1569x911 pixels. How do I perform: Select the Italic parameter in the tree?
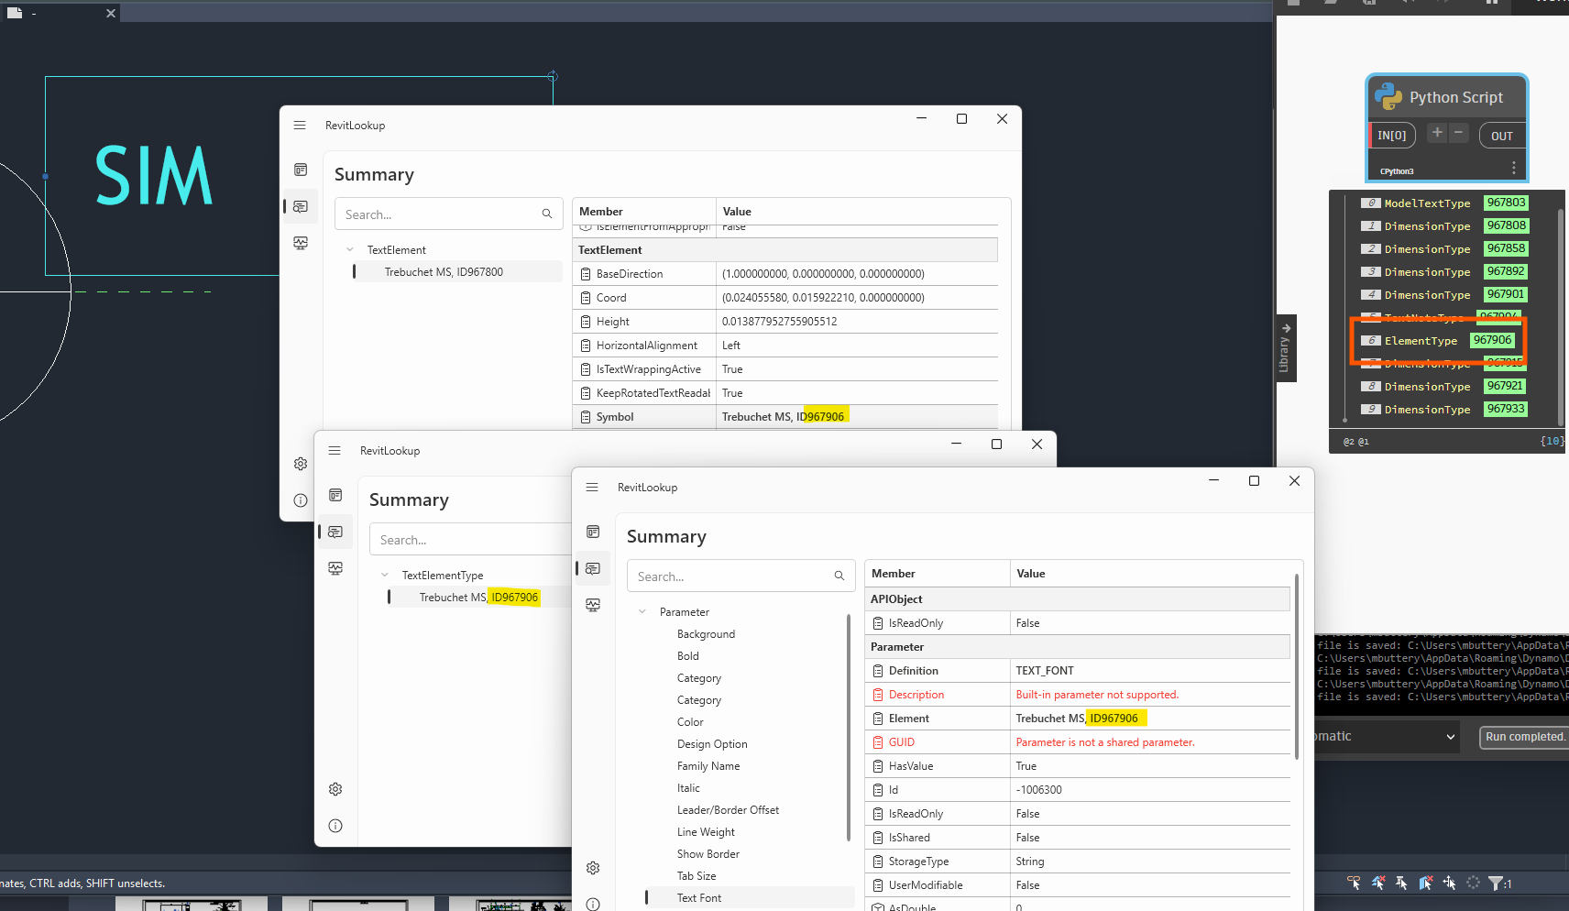tap(688, 788)
